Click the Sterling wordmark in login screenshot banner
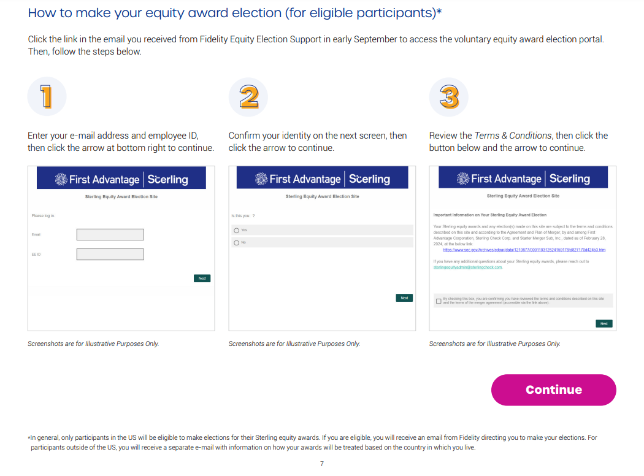Viewport: 644px width, 476px height. coord(167,179)
